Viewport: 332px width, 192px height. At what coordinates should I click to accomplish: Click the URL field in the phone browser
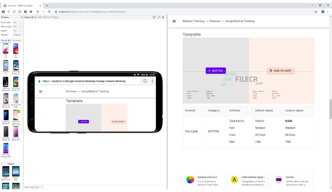(x=88, y=81)
